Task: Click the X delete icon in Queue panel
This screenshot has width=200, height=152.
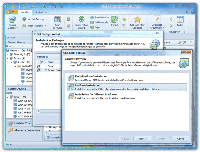Action: tap(185, 42)
